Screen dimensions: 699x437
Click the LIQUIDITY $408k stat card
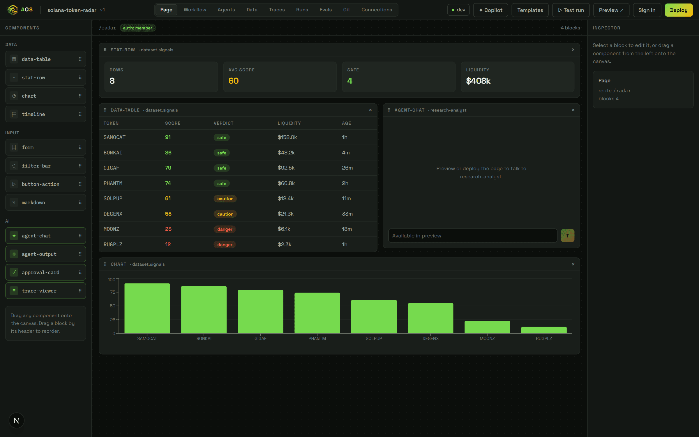point(518,77)
